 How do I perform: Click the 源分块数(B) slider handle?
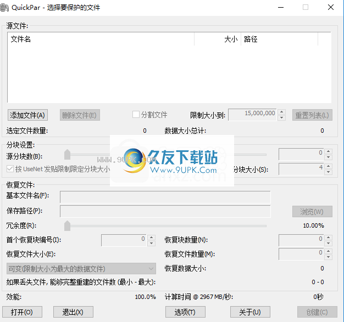pyautogui.click(x=67, y=155)
